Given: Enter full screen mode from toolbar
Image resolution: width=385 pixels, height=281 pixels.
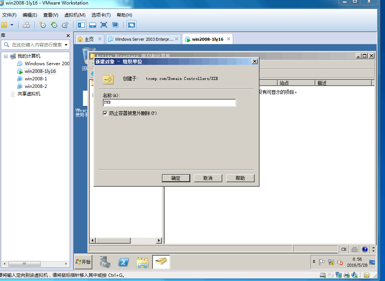Looking at the screenshot, I should (104, 25).
